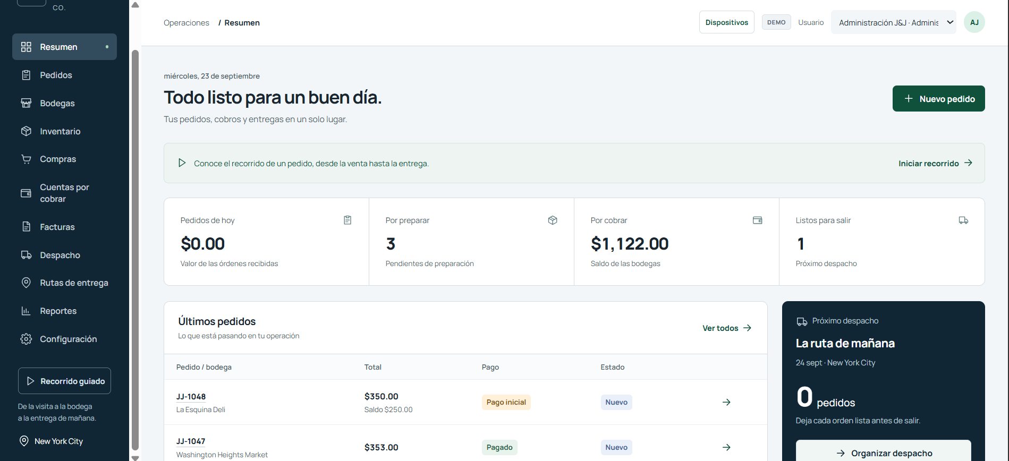Click the Compras shopping cart icon

pos(26,159)
